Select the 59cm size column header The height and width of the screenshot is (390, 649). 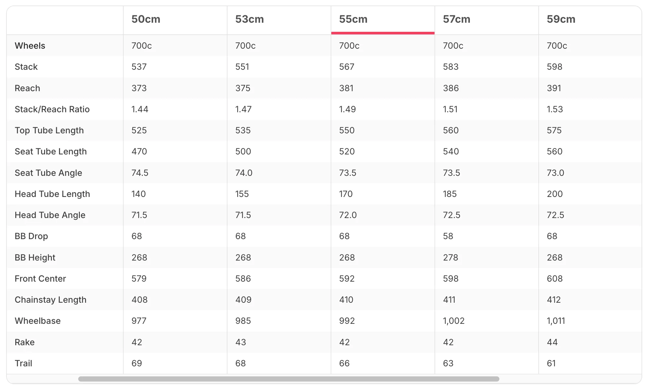[x=561, y=19]
